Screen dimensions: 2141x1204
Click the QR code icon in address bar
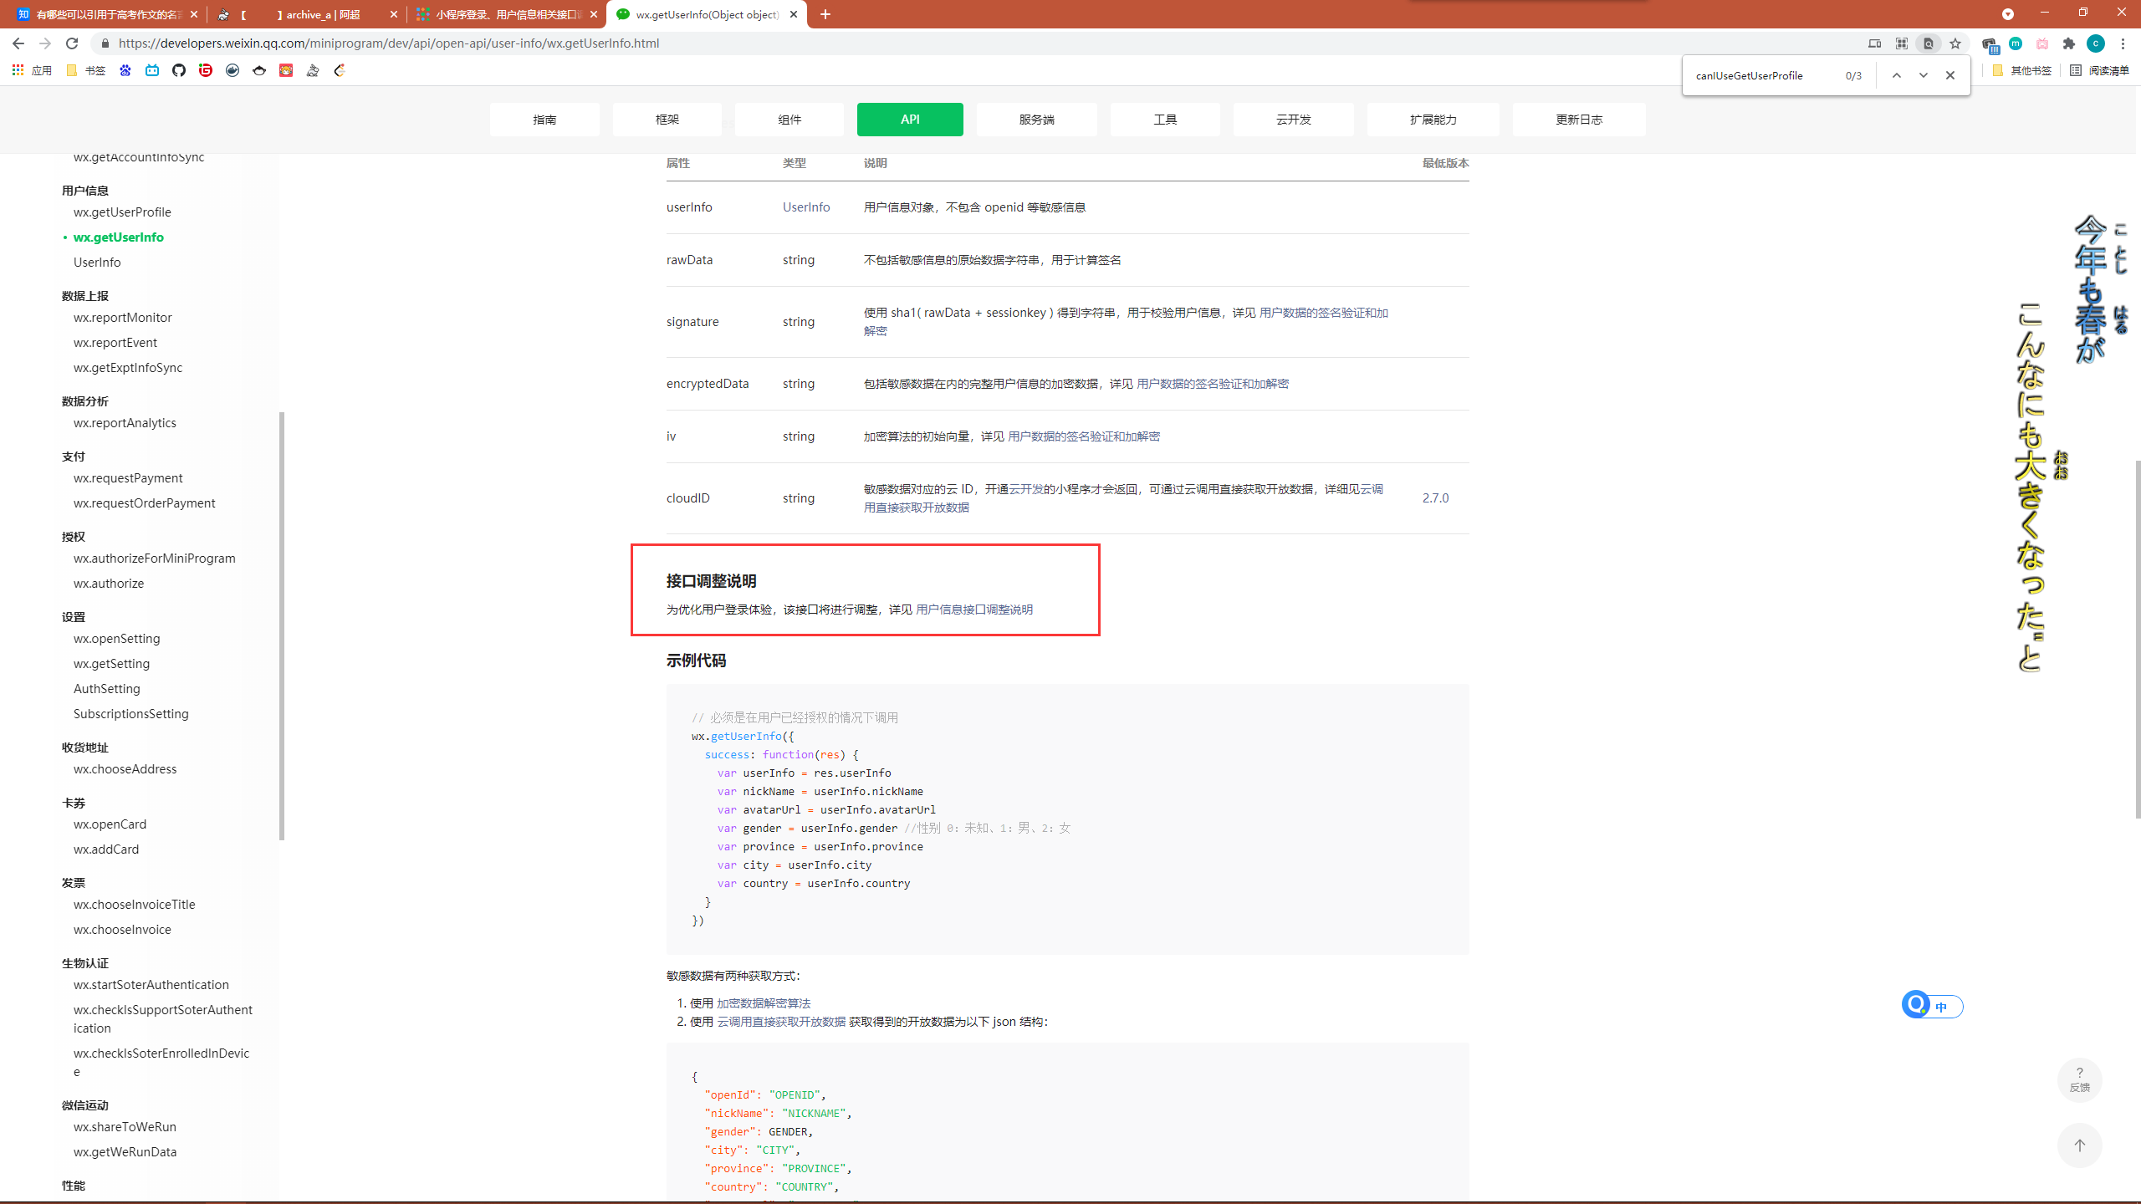(x=1902, y=43)
